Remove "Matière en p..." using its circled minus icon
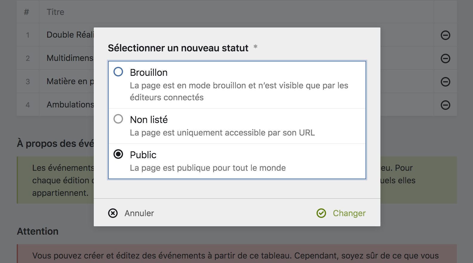This screenshot has height=263, width=473. click(445, 81)
